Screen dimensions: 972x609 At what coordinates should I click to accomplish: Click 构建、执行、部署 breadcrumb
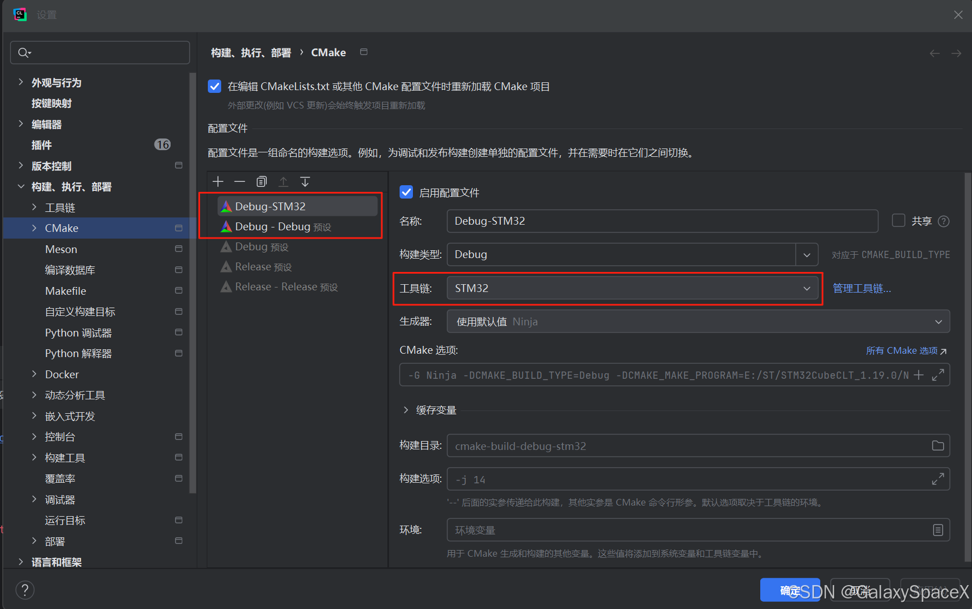point(251,53)
